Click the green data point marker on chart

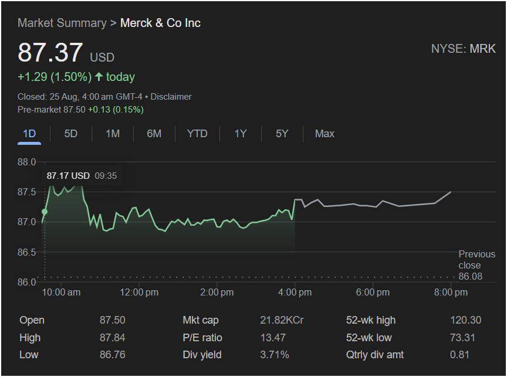(45, 212)
